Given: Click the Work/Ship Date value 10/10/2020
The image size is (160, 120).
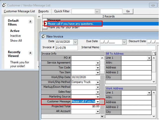Looking at the screenshot, I should point(79,77).
